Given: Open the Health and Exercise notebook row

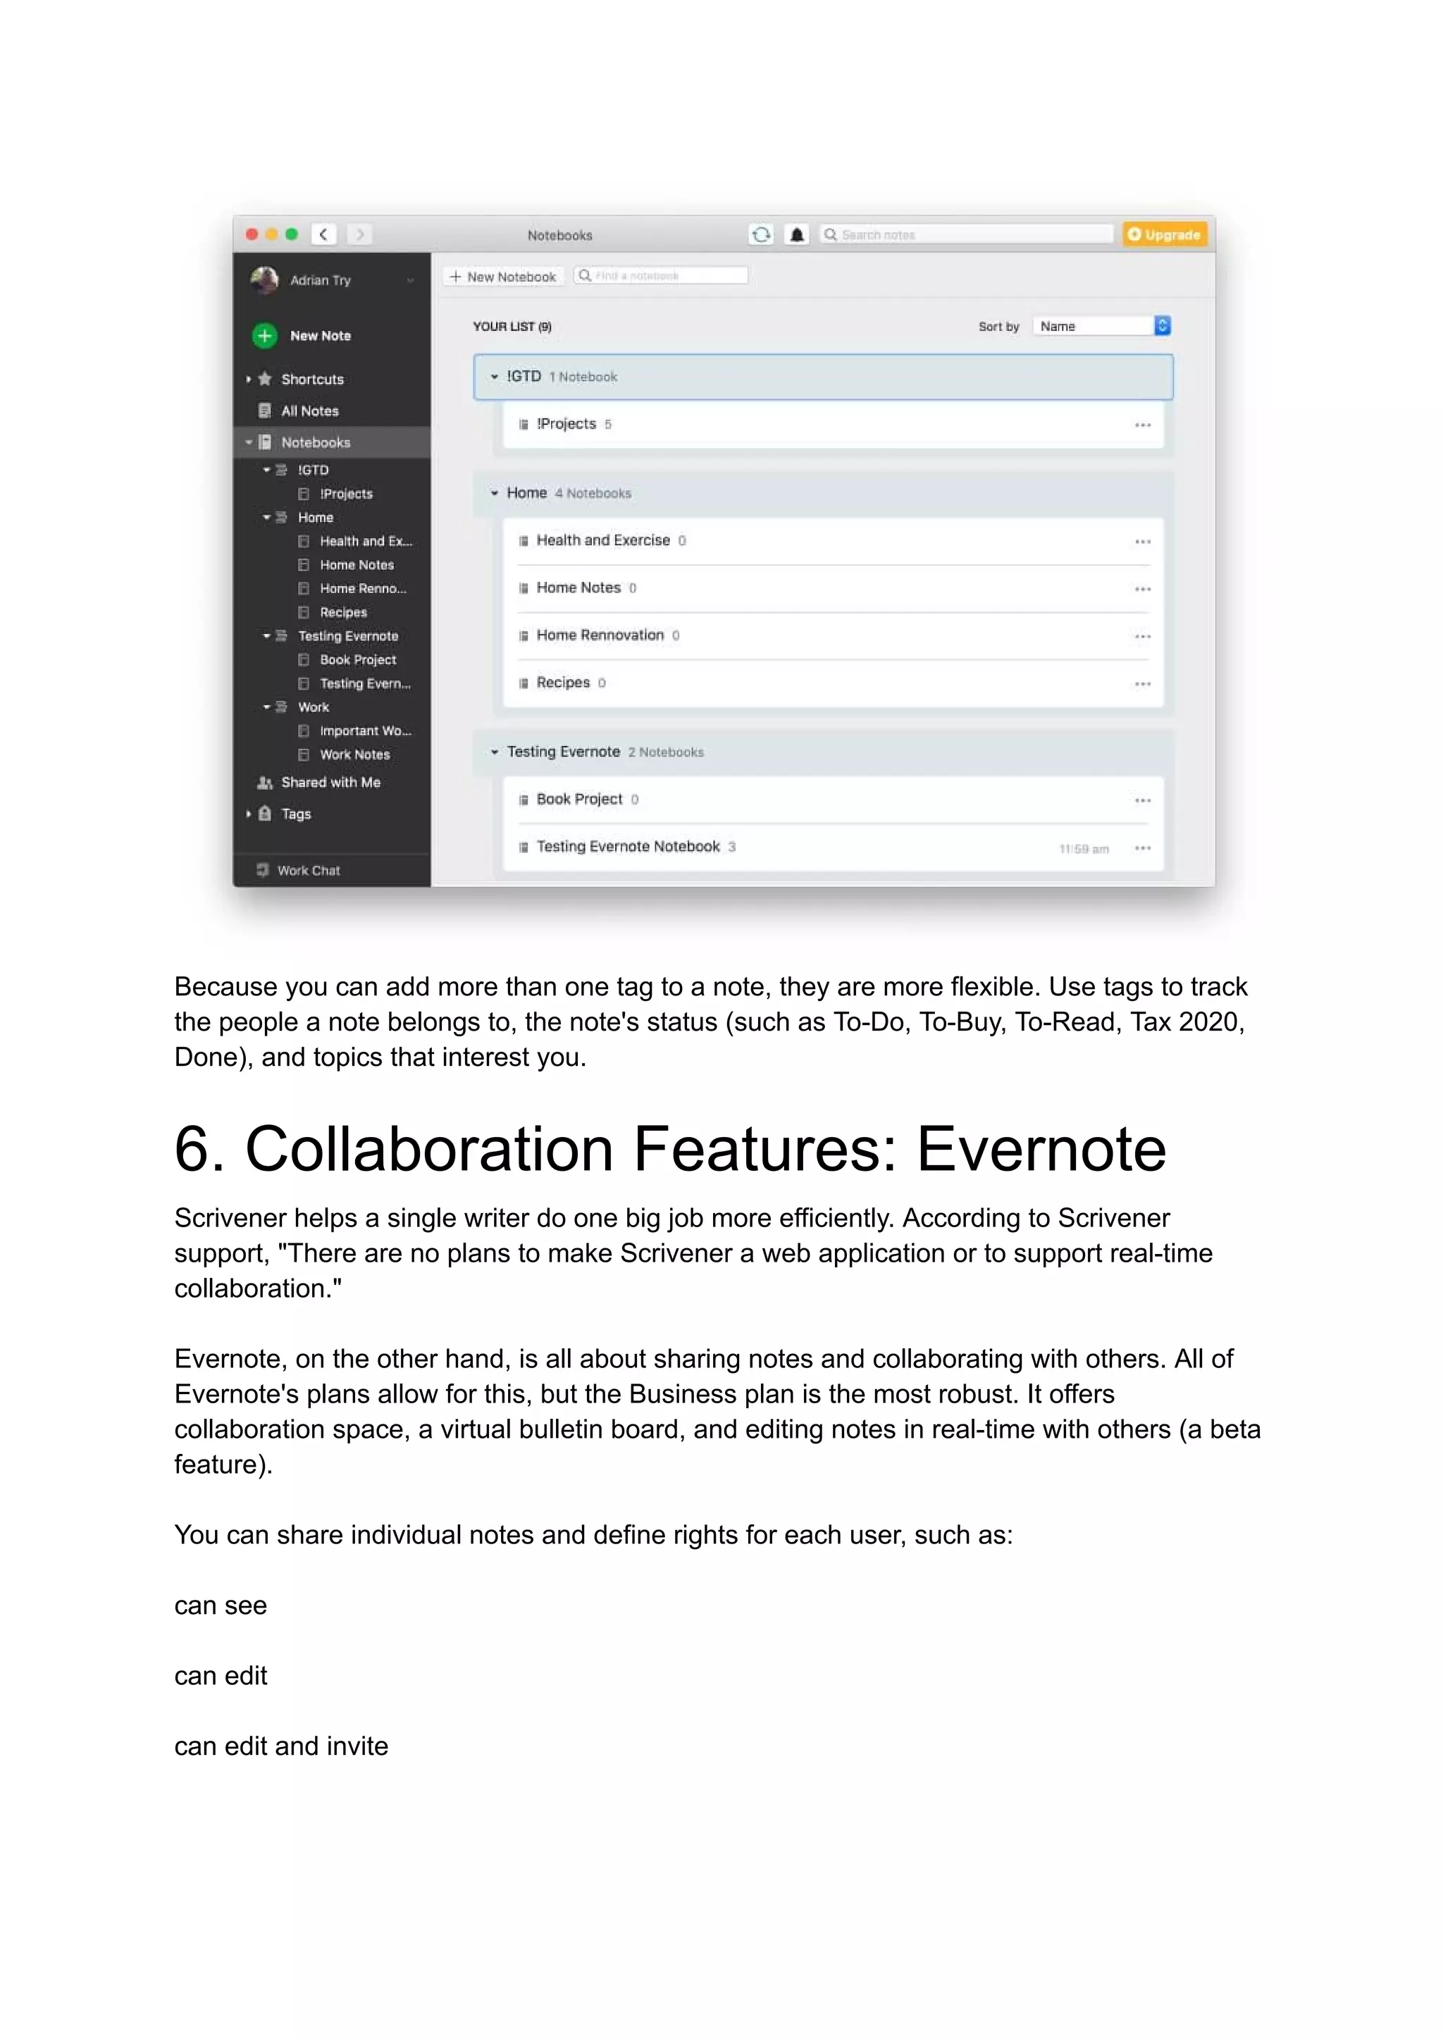Looking at the screenshot, I should (x=834, y=541).
